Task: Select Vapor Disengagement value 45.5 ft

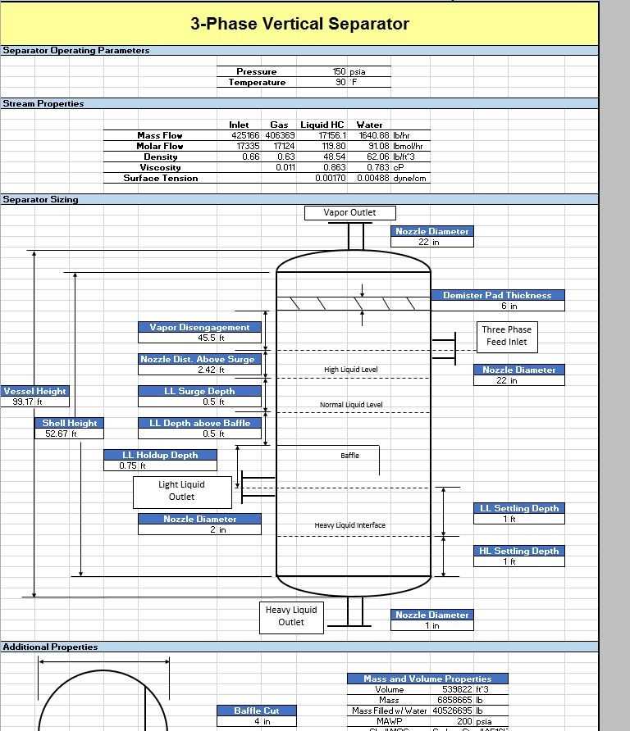Action: click(x=199, y=338)
